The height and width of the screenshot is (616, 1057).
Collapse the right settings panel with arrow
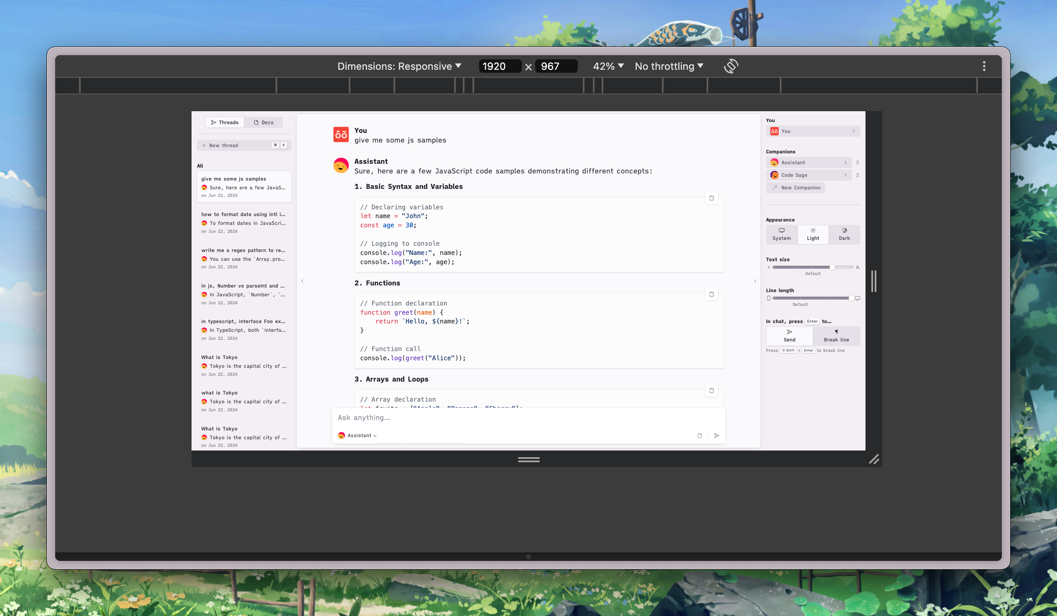coord(755,281)
